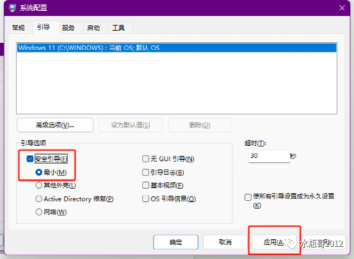Select Active Directory 修复(P) option

pyautogui.click(x=39, y=199)
